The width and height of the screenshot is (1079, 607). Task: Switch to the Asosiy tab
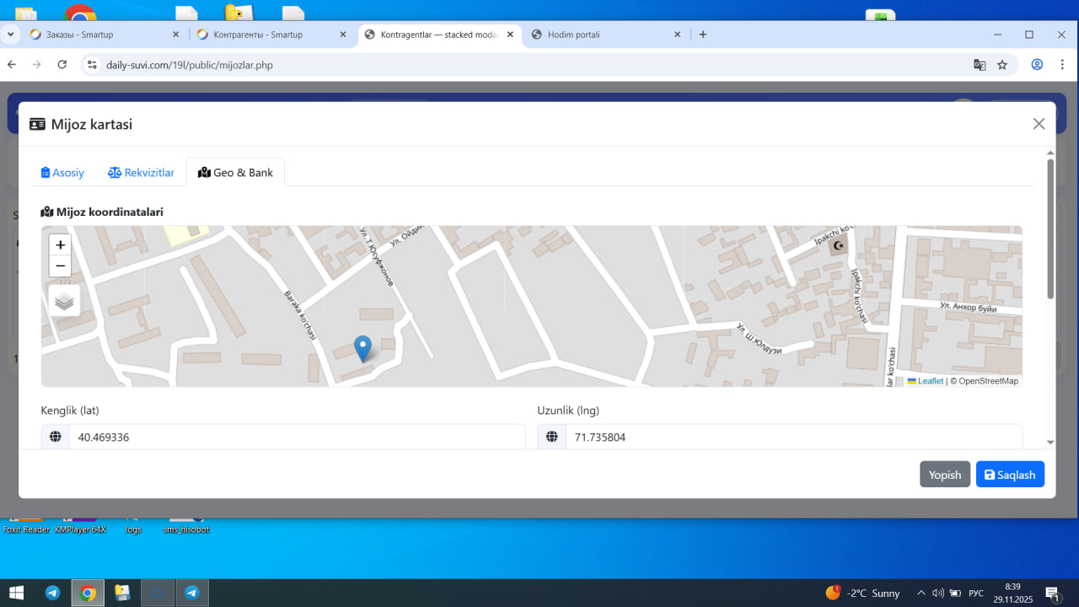pos(63,173)
